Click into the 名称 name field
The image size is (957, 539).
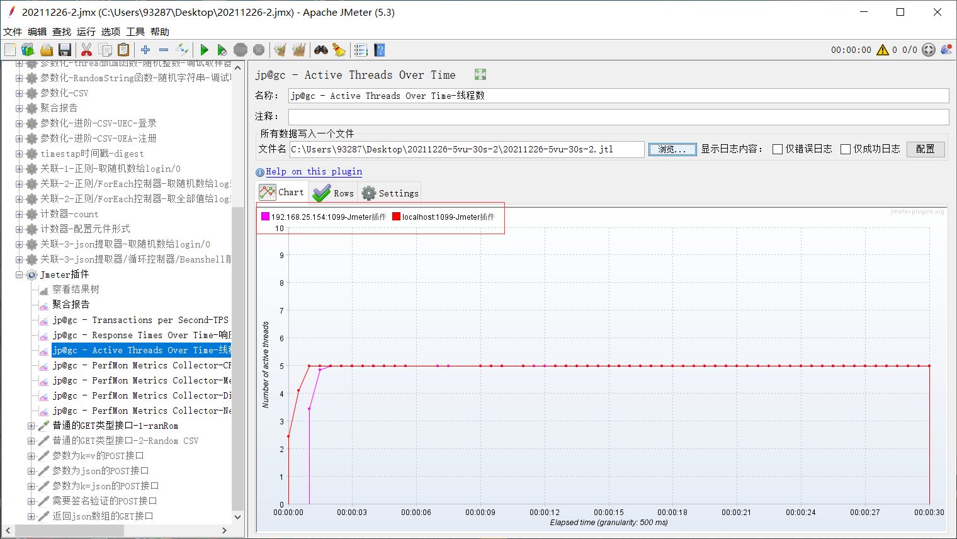(618, 96)
